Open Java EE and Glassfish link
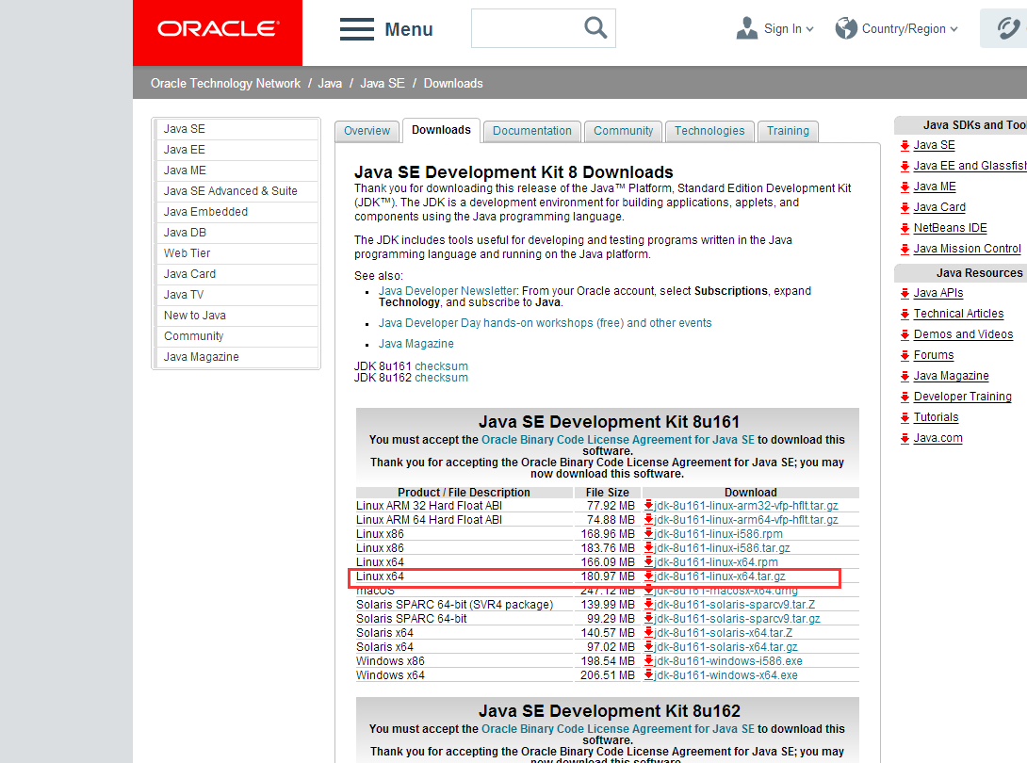The image size is (1027, 763). (970, 167)
